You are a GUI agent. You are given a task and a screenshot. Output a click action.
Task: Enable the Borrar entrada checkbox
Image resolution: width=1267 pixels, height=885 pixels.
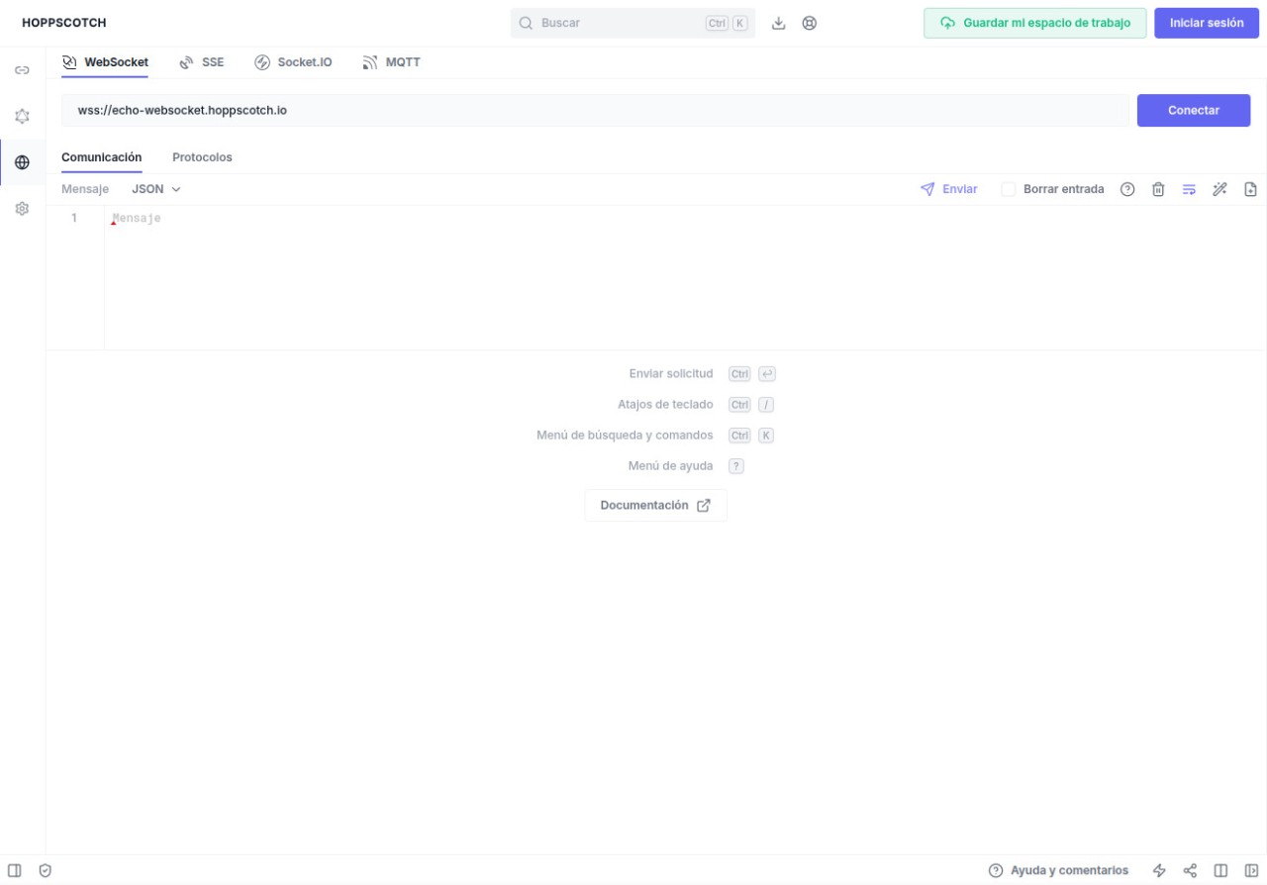tap(1009, 189)
